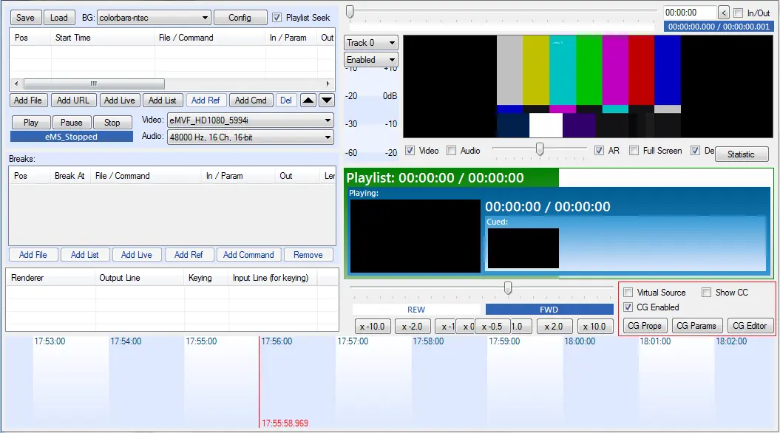
Task: Open the CG Editor
Action: [750, 326]
